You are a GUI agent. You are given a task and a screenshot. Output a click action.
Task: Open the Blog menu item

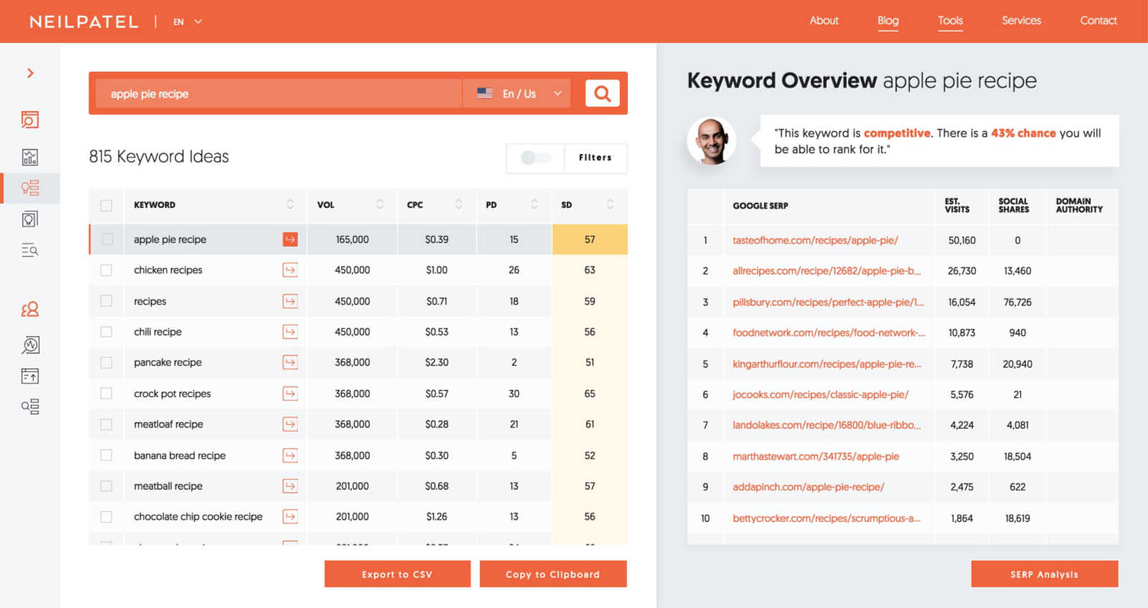tap(888, 21)
